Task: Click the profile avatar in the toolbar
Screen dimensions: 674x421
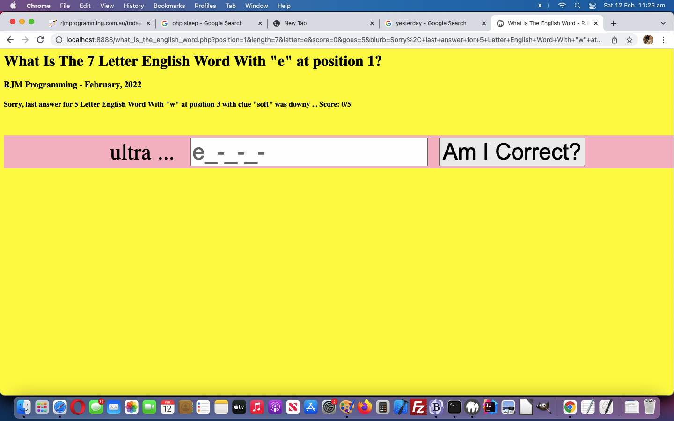Action: [x=648, y=40]
